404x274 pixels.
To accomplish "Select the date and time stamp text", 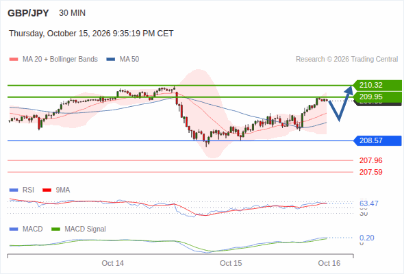I will [91, 34].
